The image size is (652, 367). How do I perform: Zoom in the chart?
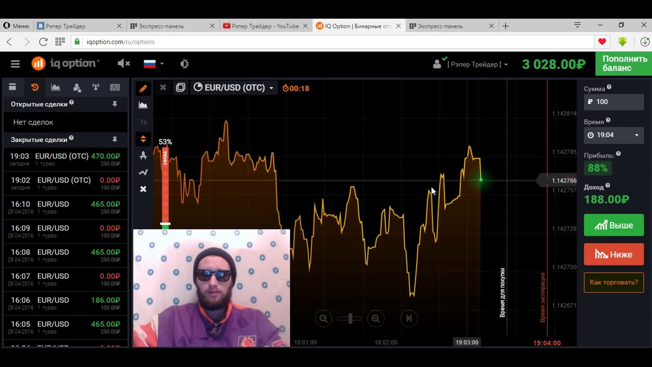376,319
